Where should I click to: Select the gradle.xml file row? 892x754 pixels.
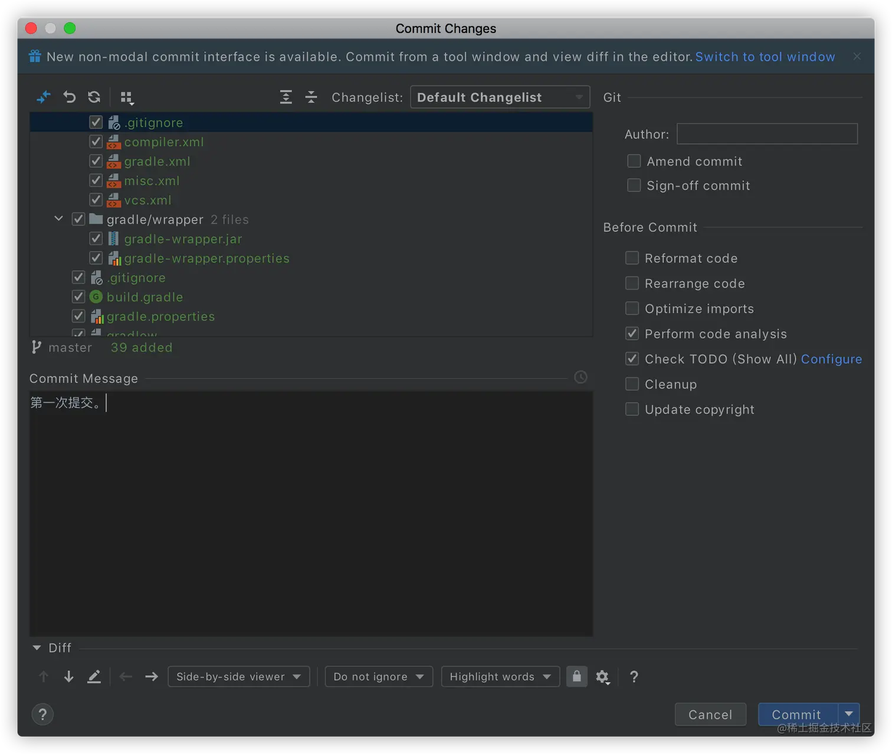[311, 162]
